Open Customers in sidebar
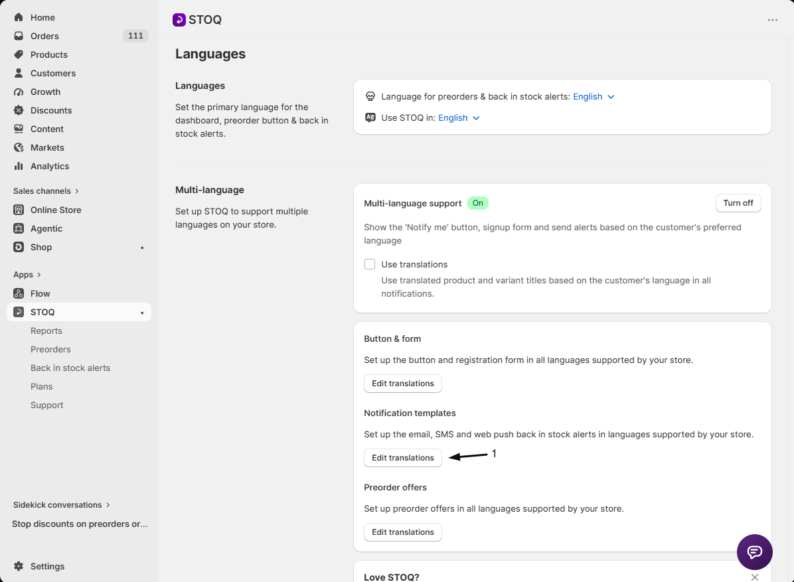794x582 pixels. click(x=52, y=73)
